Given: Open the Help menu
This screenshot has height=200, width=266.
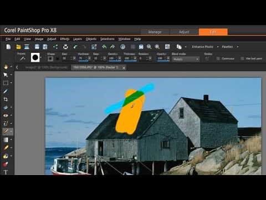Looking at the screenshot, I should click(x=137, y=39).
